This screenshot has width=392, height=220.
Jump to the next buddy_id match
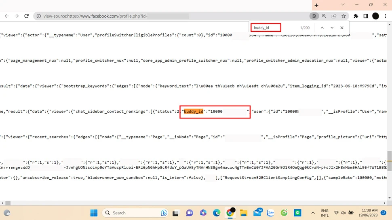coord(332,28)
